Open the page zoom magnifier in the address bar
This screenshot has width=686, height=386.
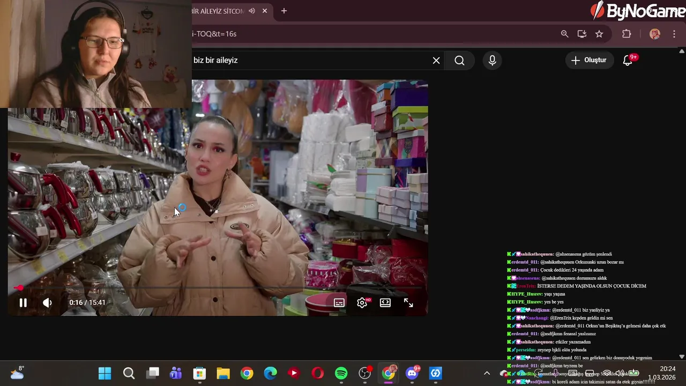(564, 34)
